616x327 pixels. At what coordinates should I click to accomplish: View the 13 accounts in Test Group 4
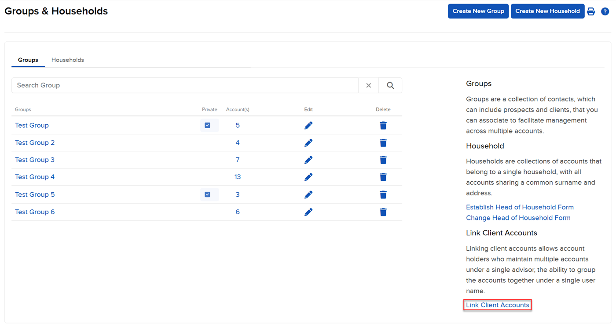[238, 176]
